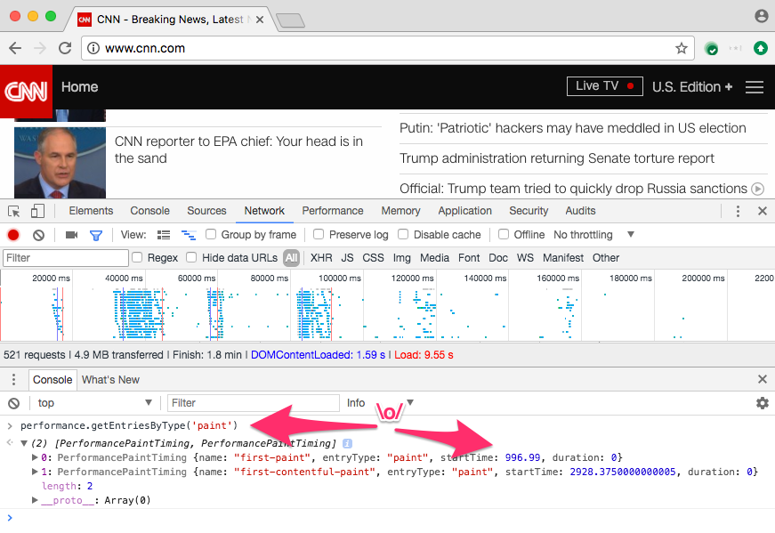
Task: Open CNN reporter to EPA chief story
Action: point(238,149)
